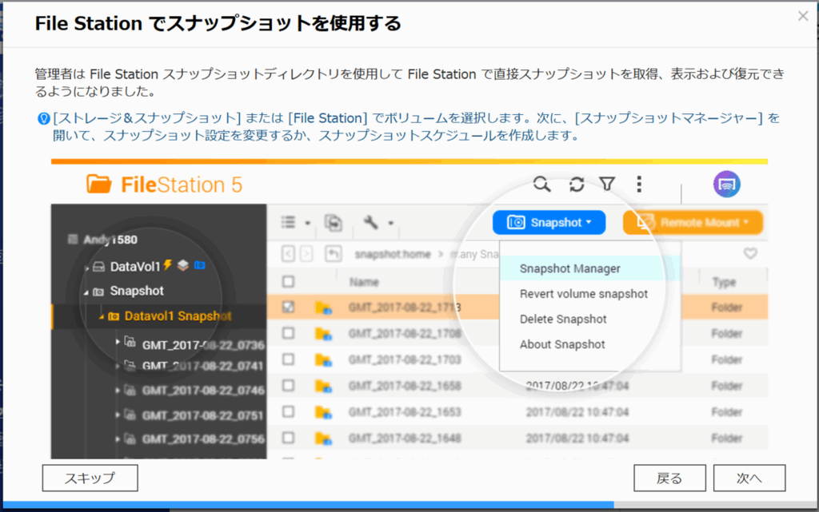Toggle the select-all checkbox beside Name header
Image resolution: width=819 pixels, height=512 pixels.
(289, 282)
